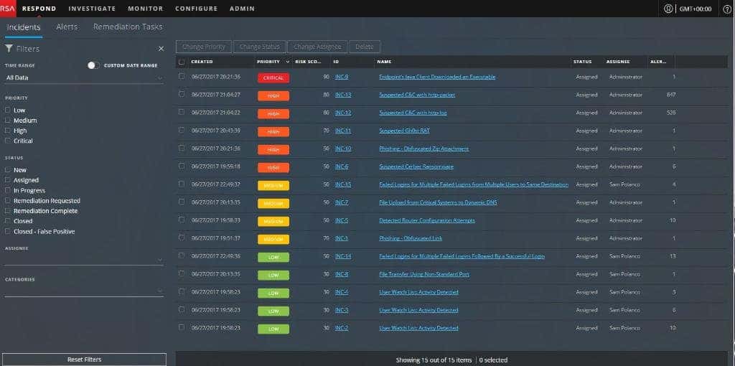The height and width of the screenshot is (366, 735).
Task: Open File Upload from Critical Systems incident
Action: tap(438, 202)
